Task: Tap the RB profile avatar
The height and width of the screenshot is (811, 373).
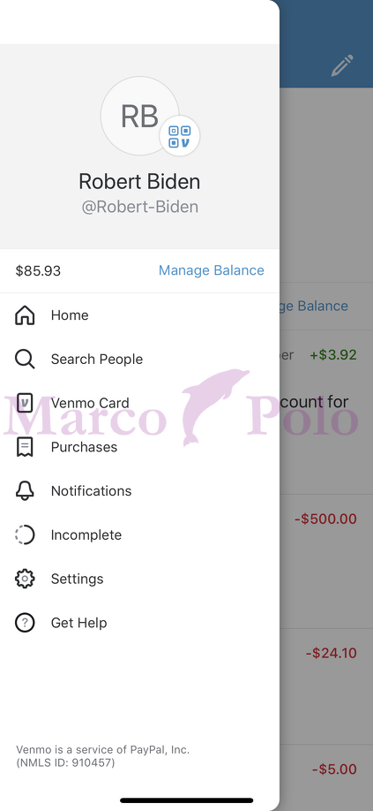Action: [140, 116]
